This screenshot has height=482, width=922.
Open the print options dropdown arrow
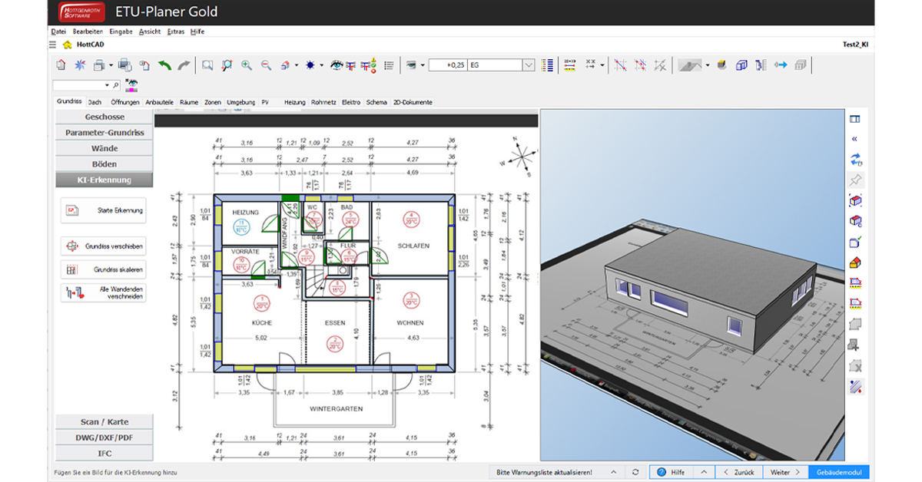(x=111, y=65)
